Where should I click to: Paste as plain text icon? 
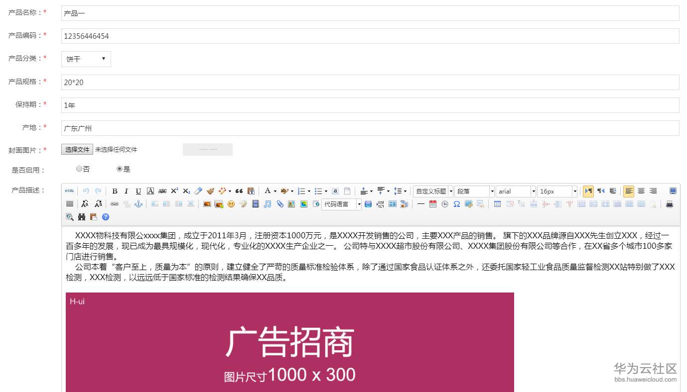(251, 191)
